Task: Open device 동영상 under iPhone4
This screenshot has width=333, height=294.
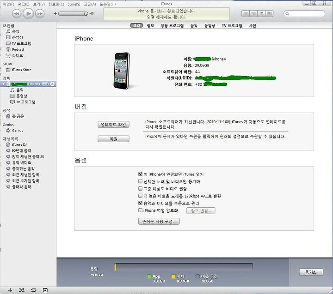Action: click(x=18, y=96)
